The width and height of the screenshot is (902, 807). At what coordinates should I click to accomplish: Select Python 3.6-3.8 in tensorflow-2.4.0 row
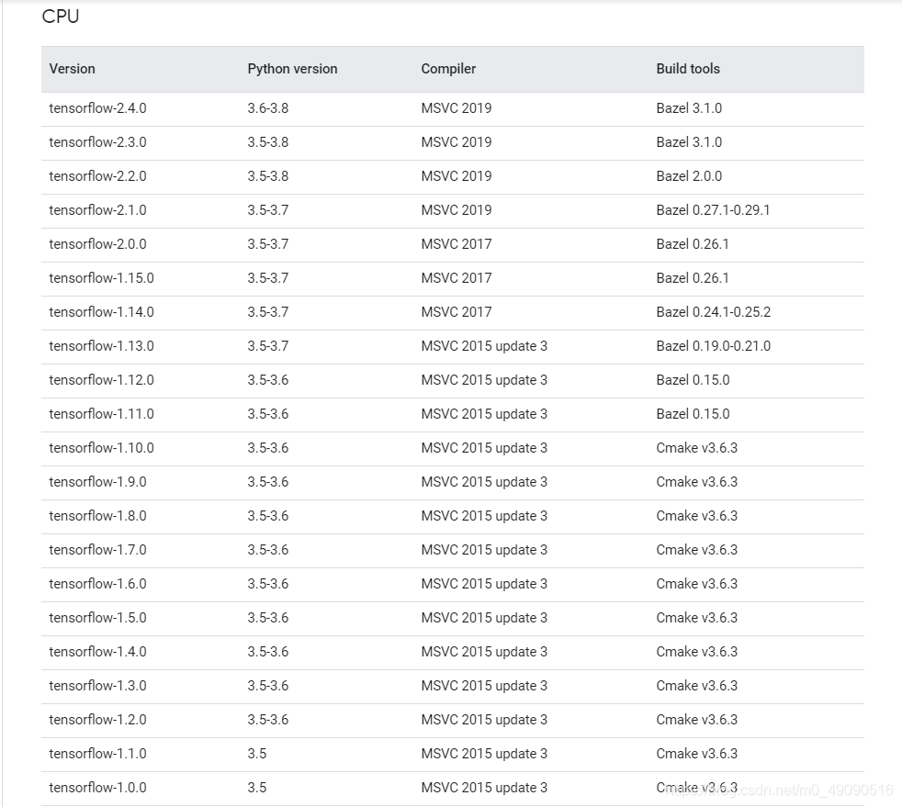pyautogui.click(x=268, y=108)
